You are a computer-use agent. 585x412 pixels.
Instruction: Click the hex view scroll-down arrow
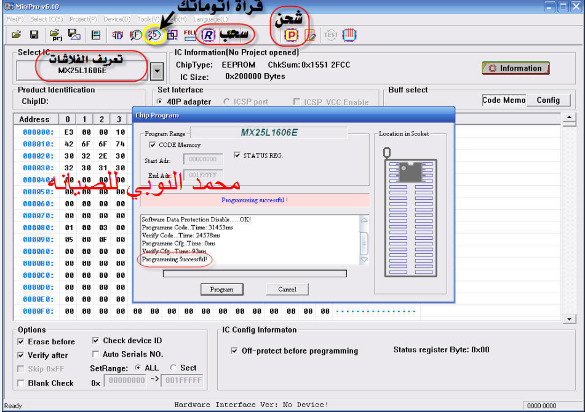(x=570, y=319)
